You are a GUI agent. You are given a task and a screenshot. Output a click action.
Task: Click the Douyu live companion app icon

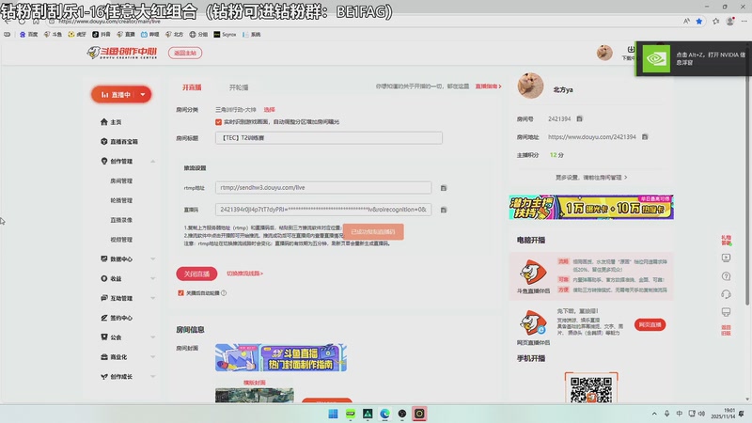point(533,272)
